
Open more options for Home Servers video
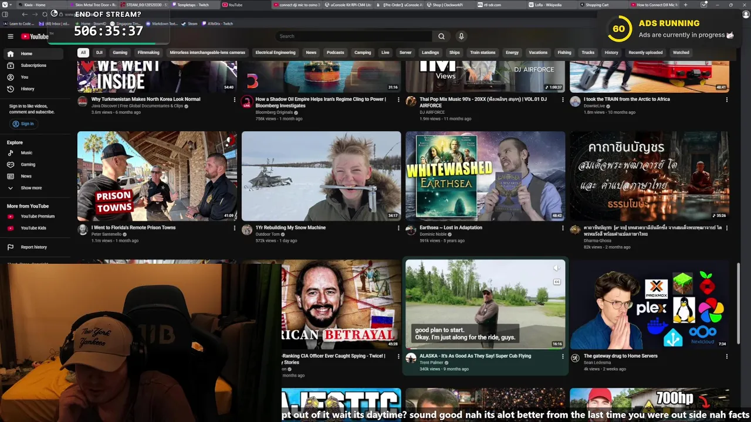point(726,356)
